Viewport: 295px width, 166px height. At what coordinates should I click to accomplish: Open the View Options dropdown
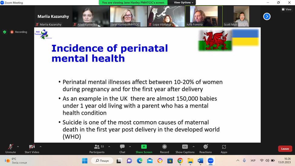click(x=184, y=2)
